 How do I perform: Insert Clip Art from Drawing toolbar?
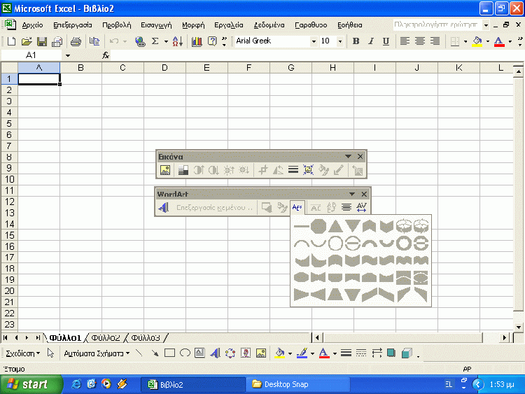[x=246, y=353]
